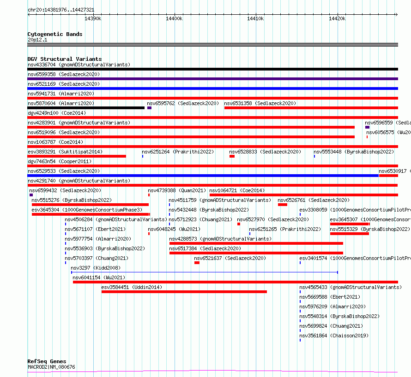Select nsv4291740 gnomADStructuralVariants label
411x377 pixels.
tap(79, 181)
